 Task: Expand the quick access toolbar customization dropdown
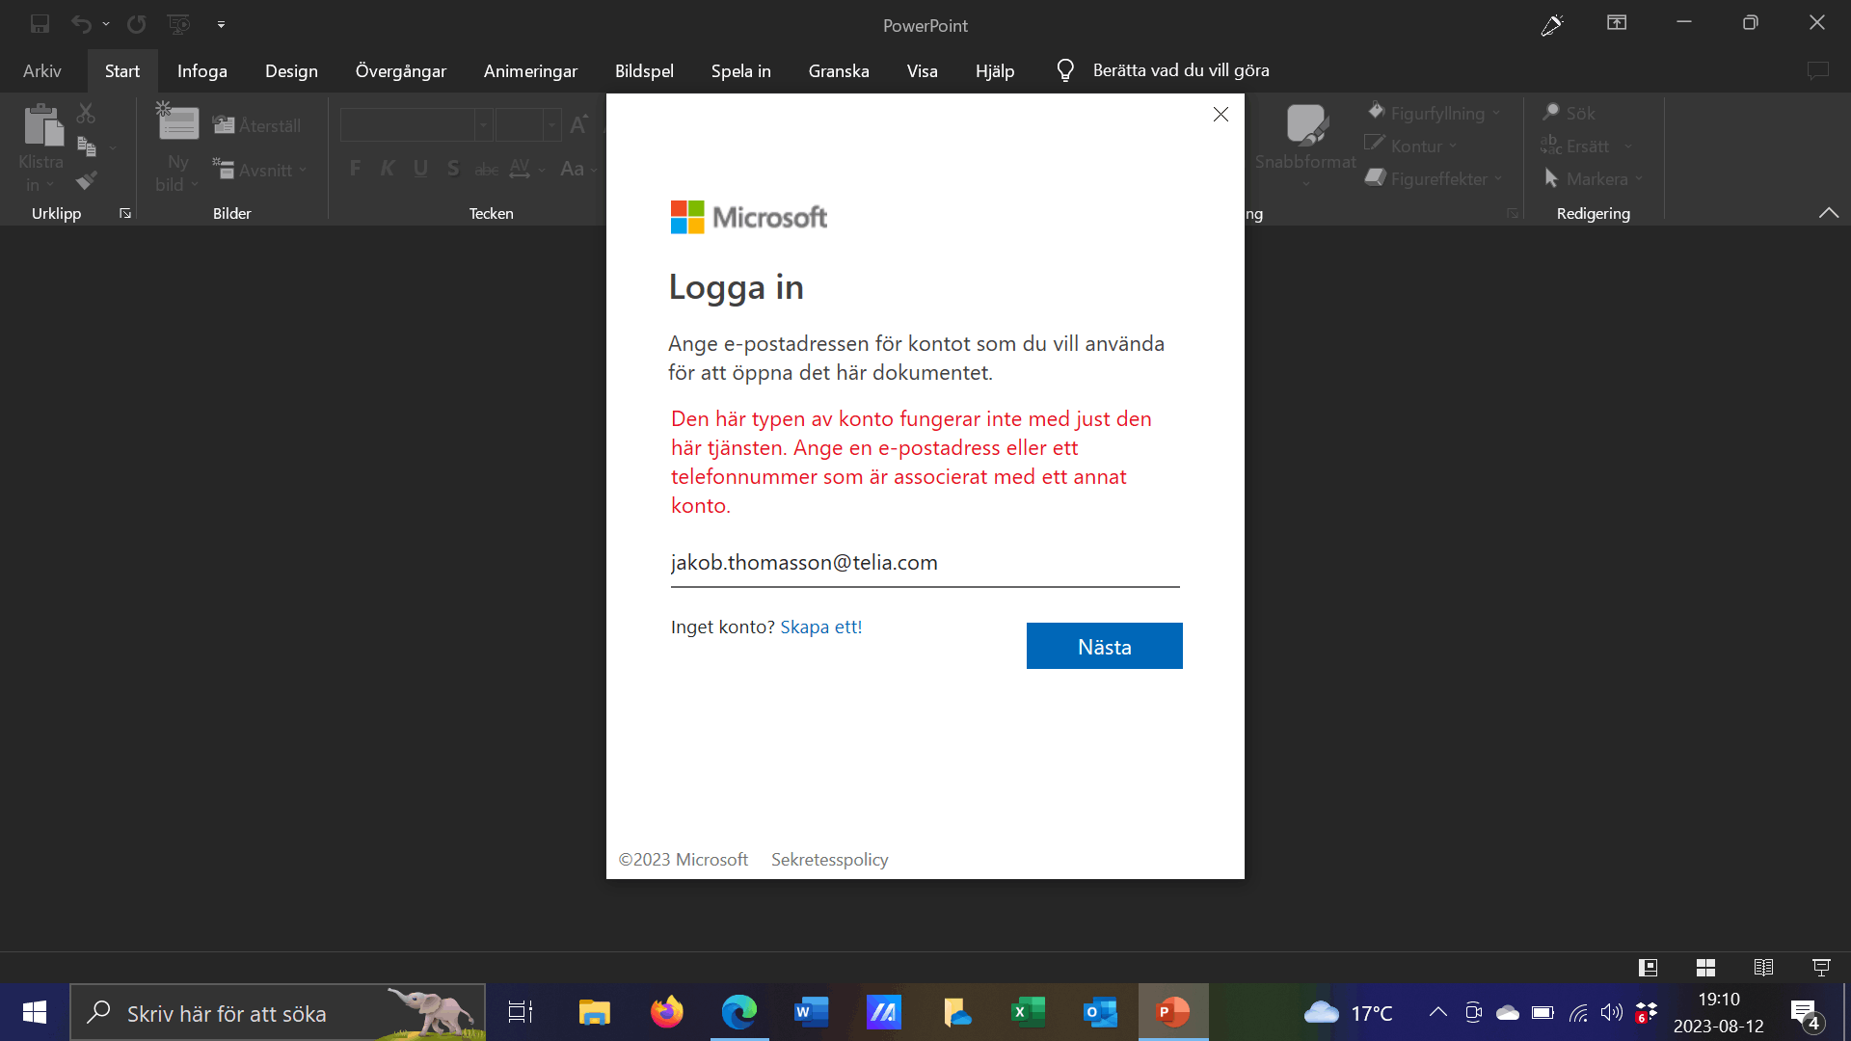pos(221,25)
